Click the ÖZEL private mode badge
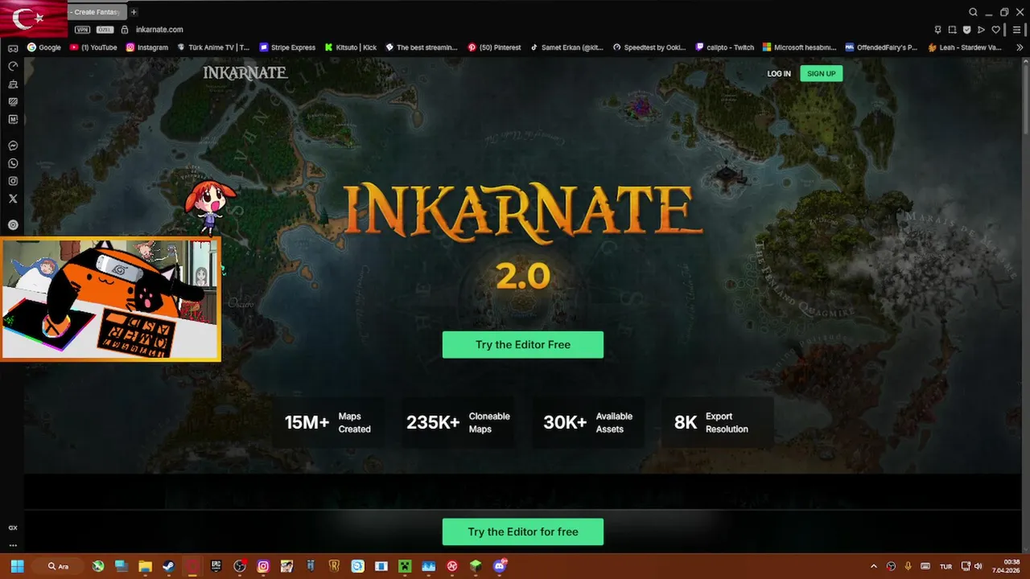 tap(105, 30)
